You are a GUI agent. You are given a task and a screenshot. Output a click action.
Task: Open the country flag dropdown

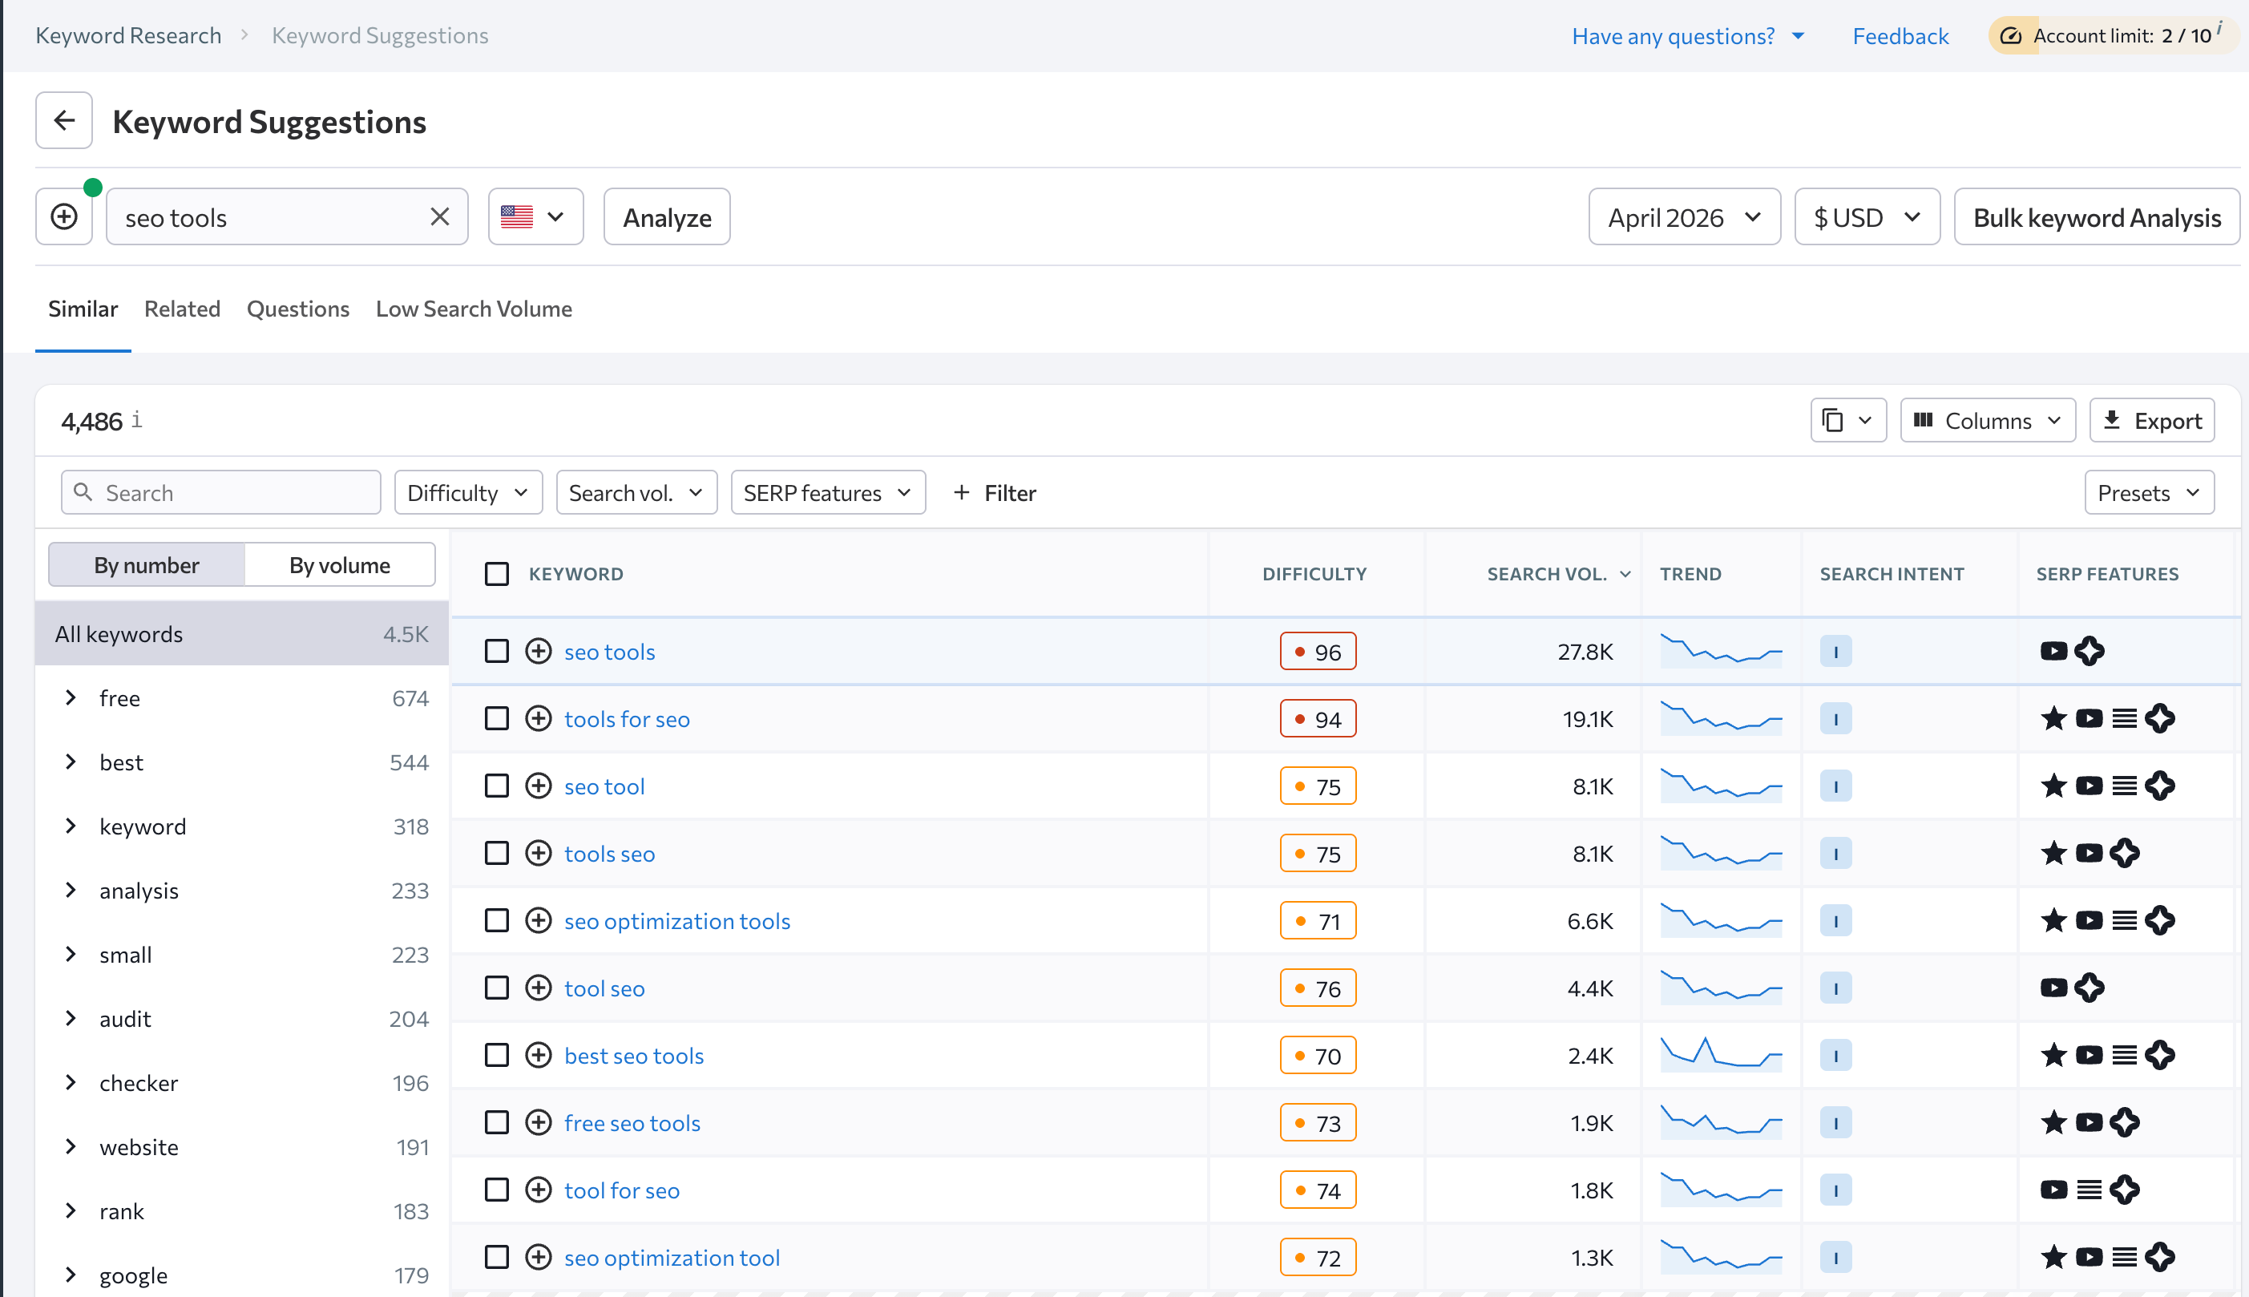(x=535, y=216)
